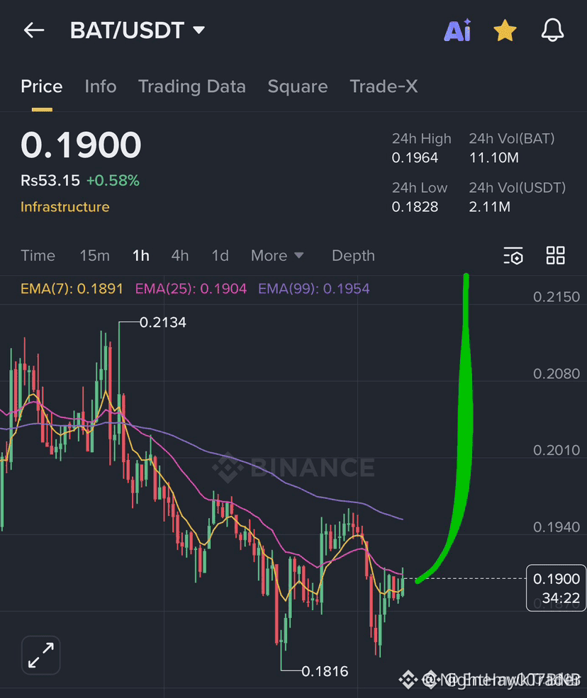Expand the More timeframe dropdown
This screenshot has width=587, height=698.
(x=277, y=256)
